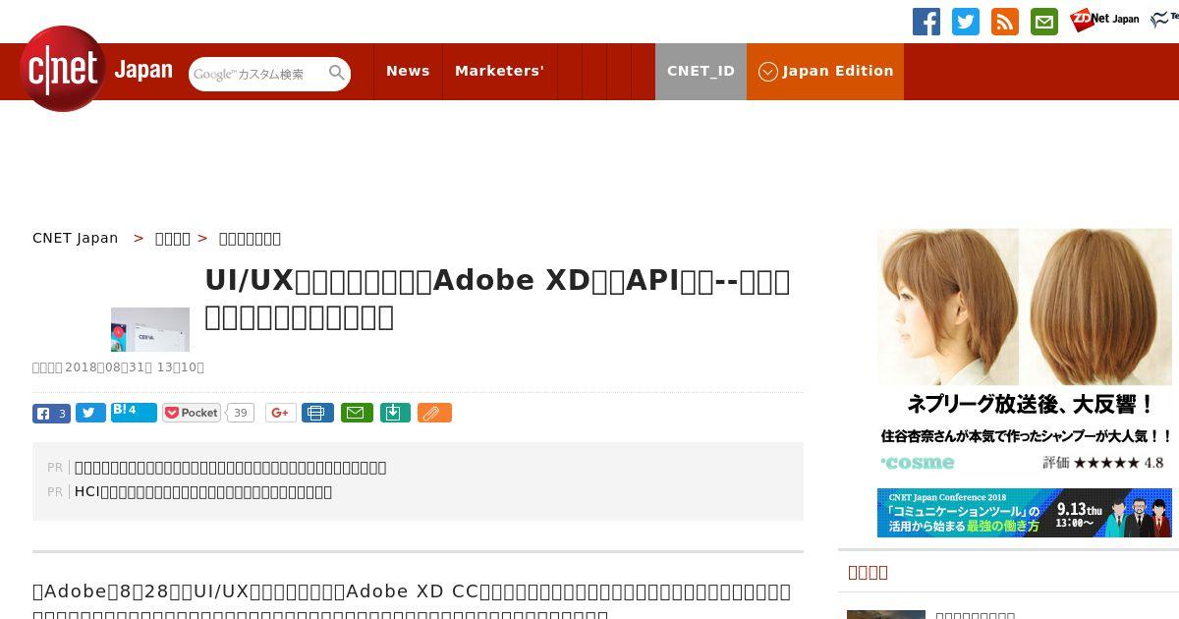Go to ZDNet Japan logo link
The image size is (1179, 619).
1104,20
